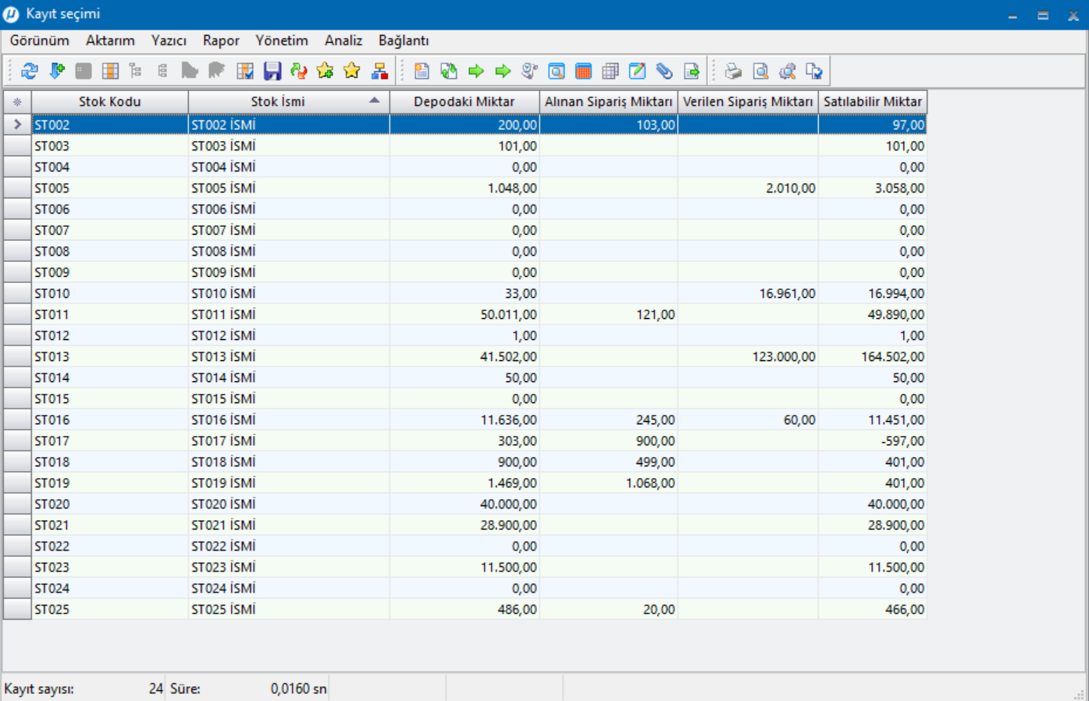Select the ST020 İSMİ name cell
Image resolution: width=1089 pixels, height=701 pixels.
point(289,504)
